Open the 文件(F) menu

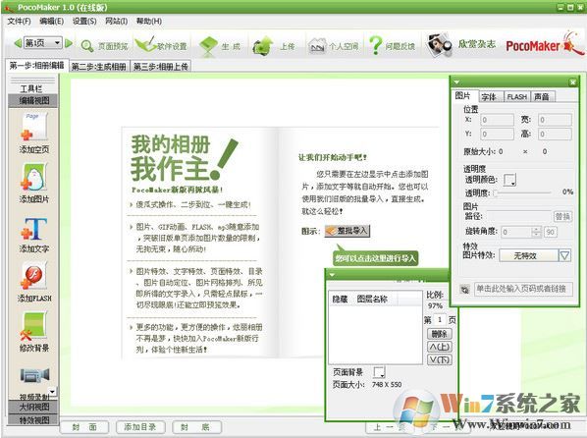pyautogui.click(x=19, y=21)
